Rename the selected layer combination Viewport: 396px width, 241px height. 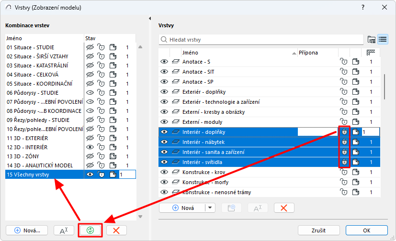[64, 230]
